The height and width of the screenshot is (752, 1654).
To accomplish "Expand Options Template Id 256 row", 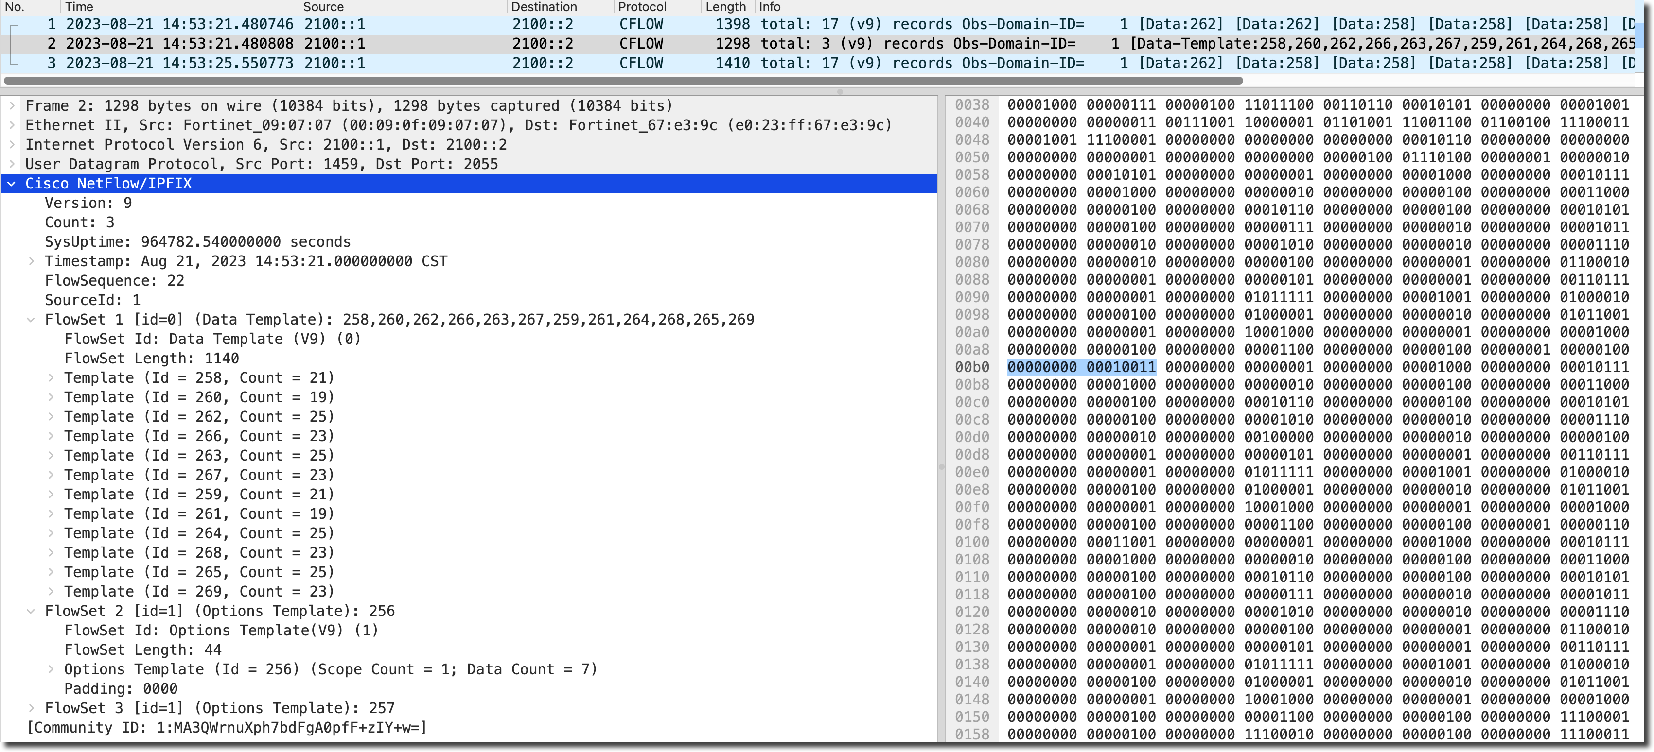I will click(51, 669).
